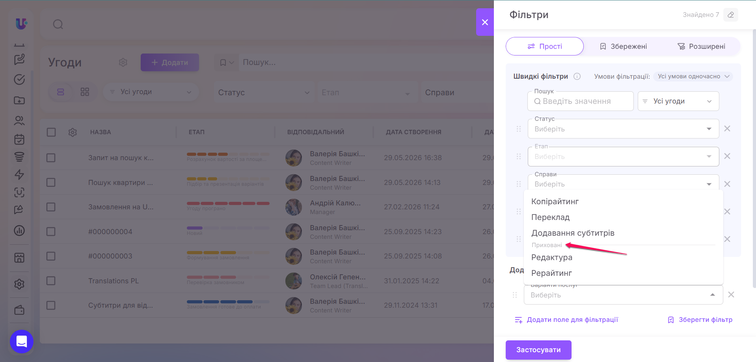756x362 pixels.
Task: Clear filters with eraser icon
Action: pos(731,15)
